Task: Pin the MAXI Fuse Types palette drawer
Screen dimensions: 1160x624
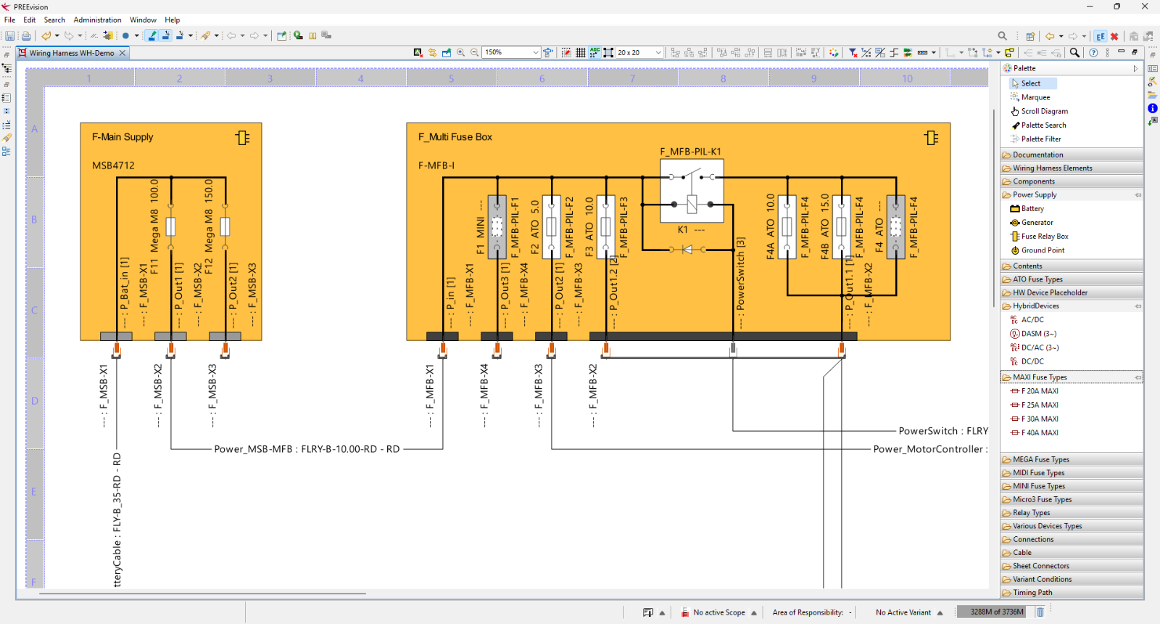Action: tap(1138, 377)
